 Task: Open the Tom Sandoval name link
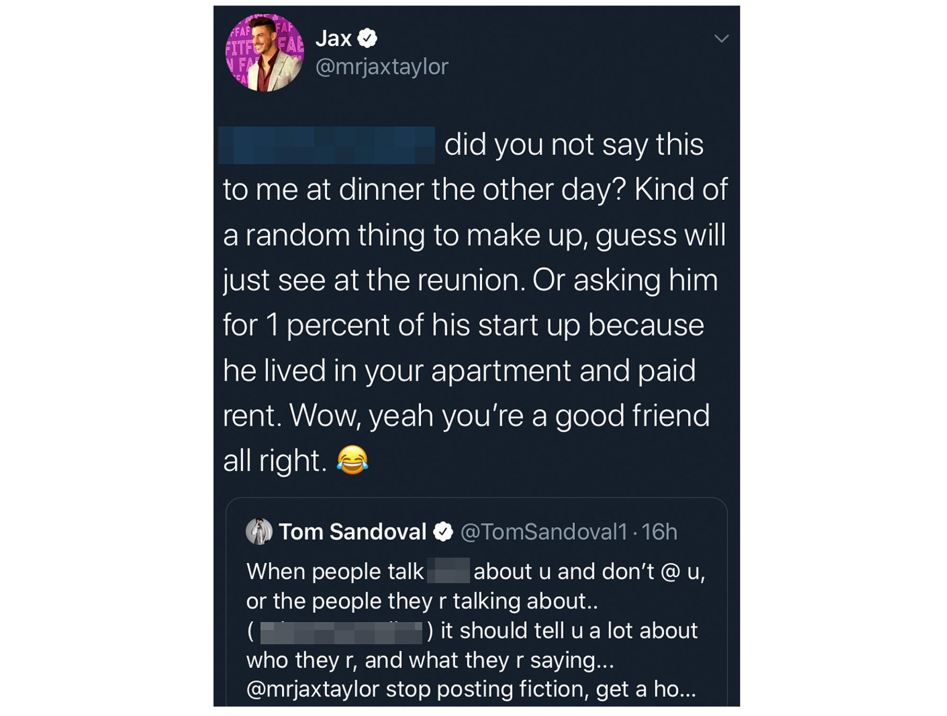(352, 532)
